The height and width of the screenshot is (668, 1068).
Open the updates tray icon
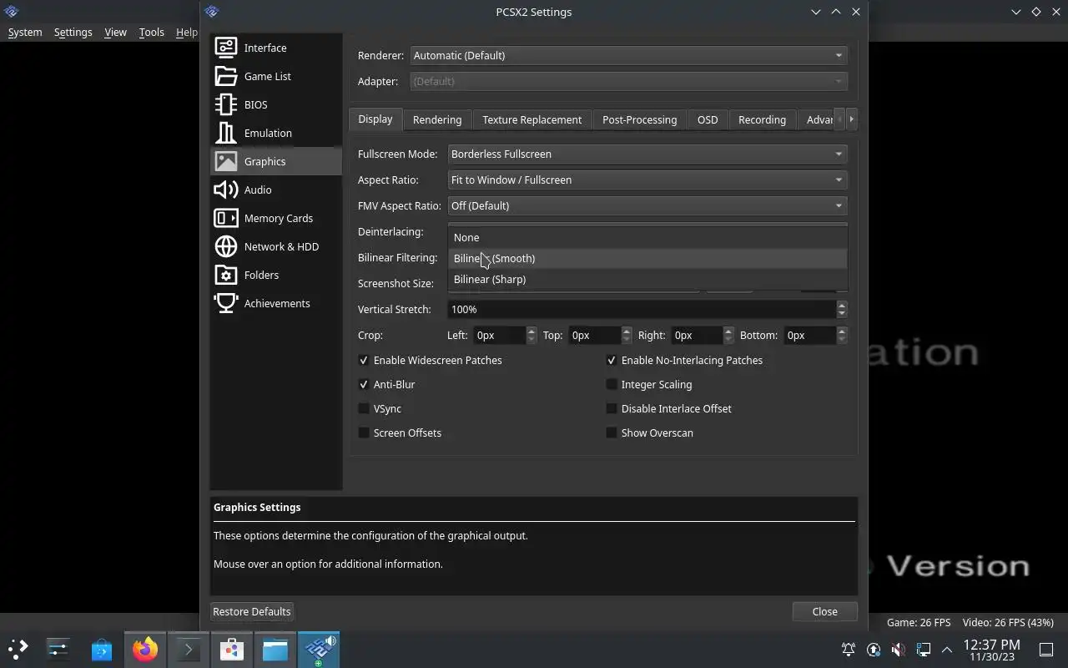(874, 650)
